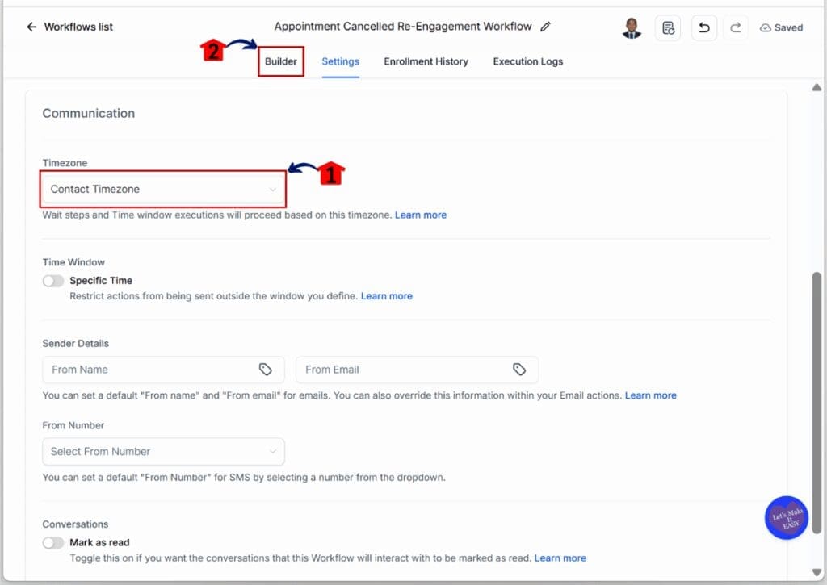Click the Conversations label
The height and width of the screenshot is (585, 827).
75,524
